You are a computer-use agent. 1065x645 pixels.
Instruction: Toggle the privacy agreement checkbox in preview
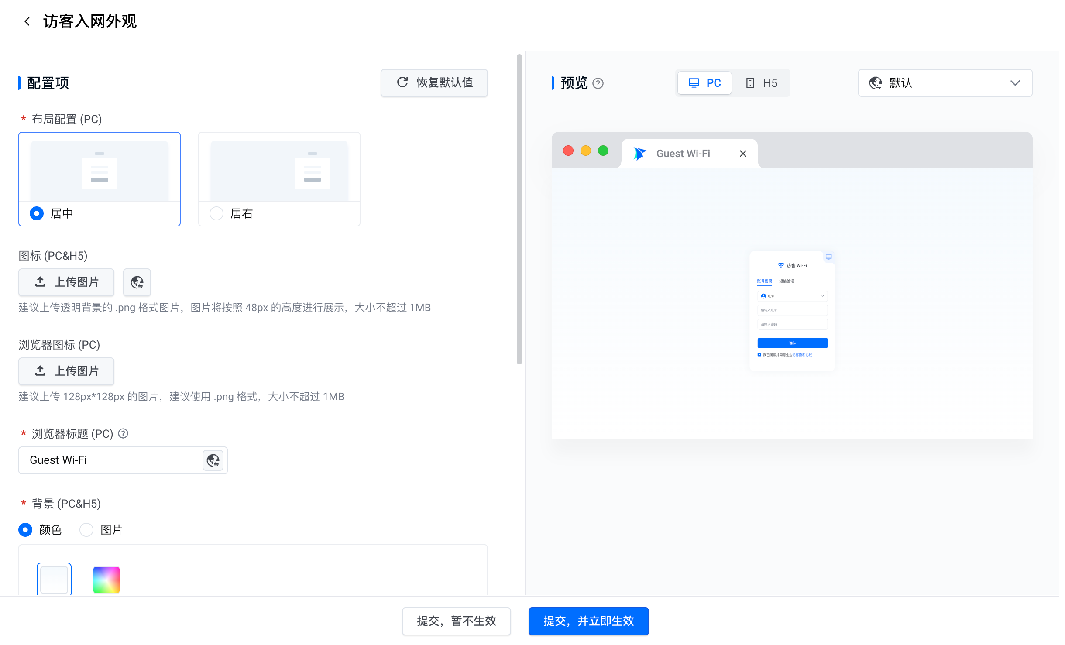(x=759, y=355)
